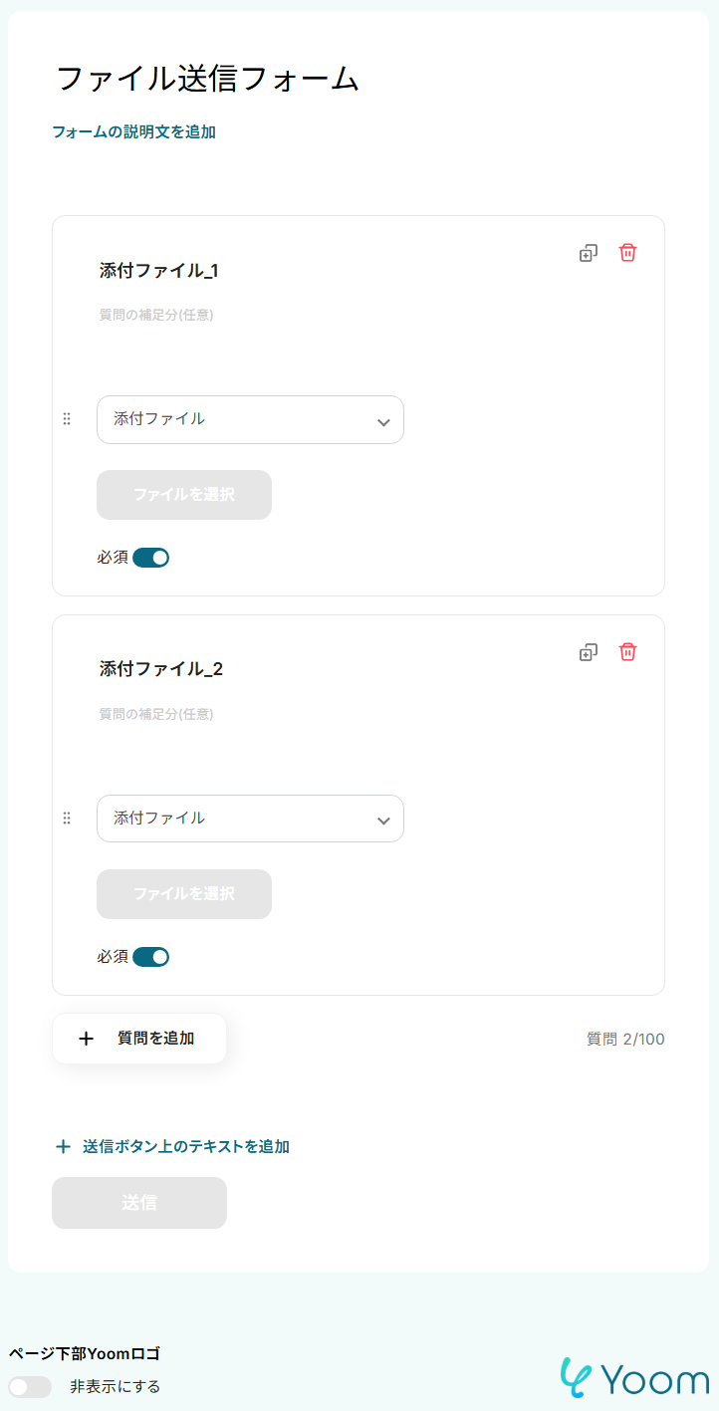Screen dimensions: 719x1411
Task: Toggle the Yoom logo 非表示にする switch
Action: pos(30,1386)
